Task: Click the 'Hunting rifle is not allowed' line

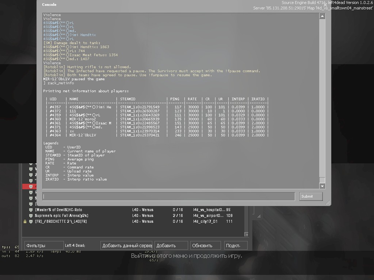Action: [x=87, y=67]
